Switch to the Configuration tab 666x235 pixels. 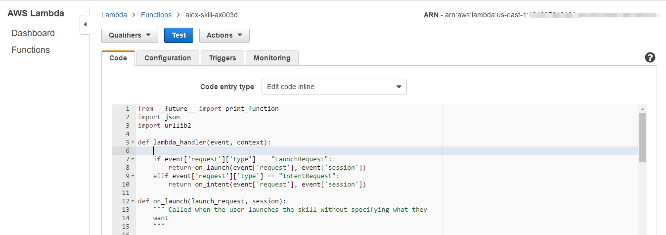coord(168,58)
